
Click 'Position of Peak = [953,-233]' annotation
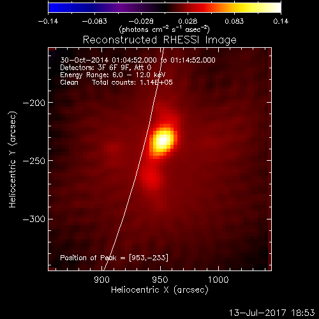pyautogui.click(x=114, y=258)
